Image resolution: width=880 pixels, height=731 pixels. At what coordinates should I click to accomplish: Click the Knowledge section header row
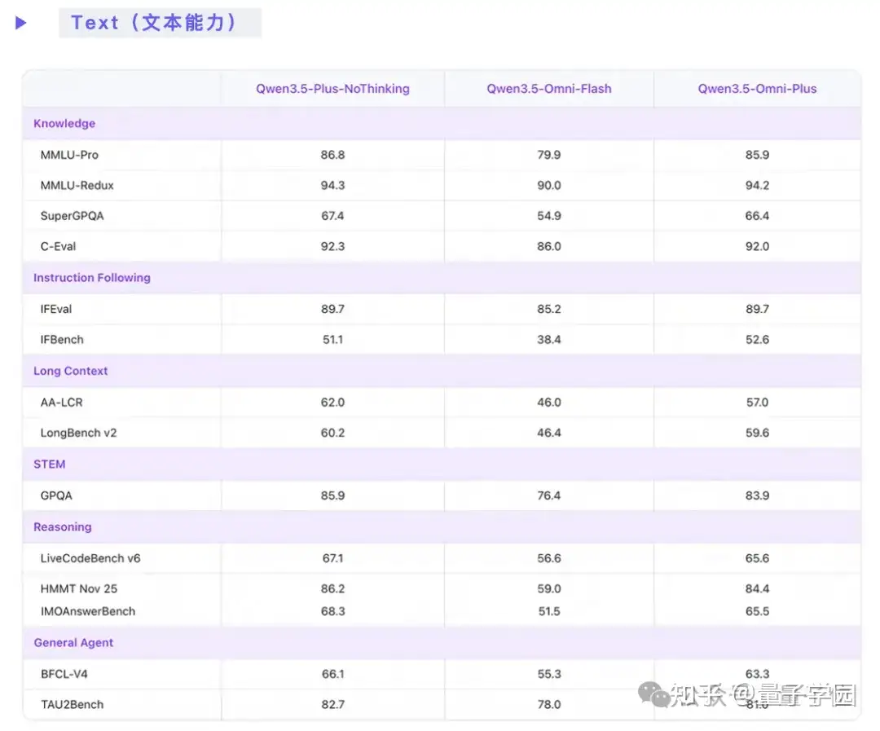[64, 124]
